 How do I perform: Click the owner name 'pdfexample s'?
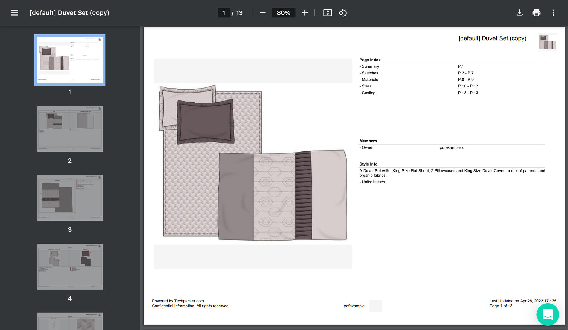(452, 147)
